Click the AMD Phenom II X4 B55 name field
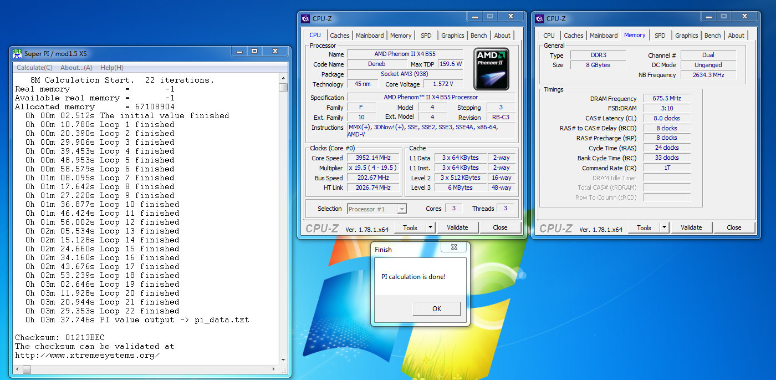The height and width of the screenshot is (380, 776). click(405, 54)
